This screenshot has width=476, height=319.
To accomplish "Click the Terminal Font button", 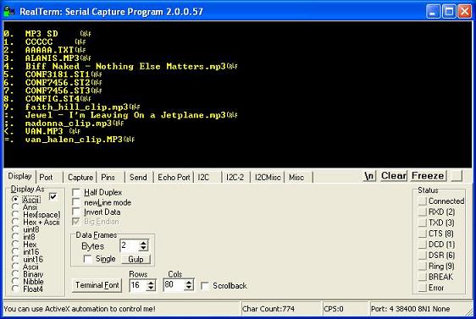I will pyautogui.click(x=97, y=285).
